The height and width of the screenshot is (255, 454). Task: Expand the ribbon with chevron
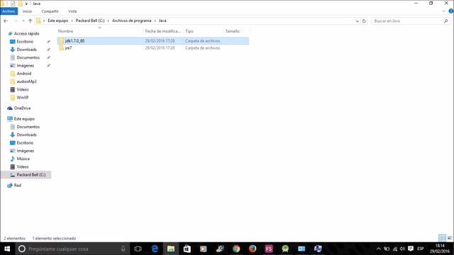[x=443, y=11]
